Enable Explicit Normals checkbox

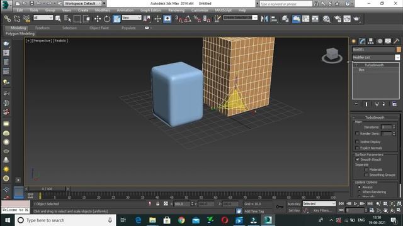(x=357, y=148)
